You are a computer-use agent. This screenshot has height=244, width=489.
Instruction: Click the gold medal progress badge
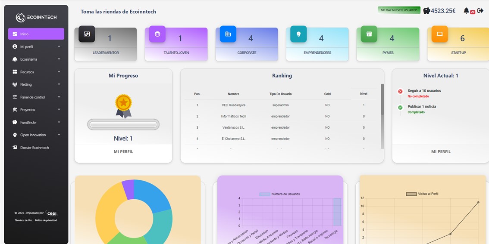[123, 106]
